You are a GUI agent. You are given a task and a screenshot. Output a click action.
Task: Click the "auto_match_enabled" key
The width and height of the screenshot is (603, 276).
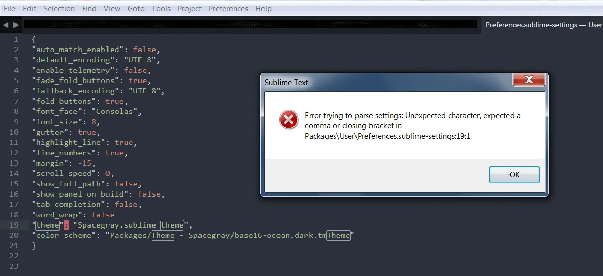78,50
